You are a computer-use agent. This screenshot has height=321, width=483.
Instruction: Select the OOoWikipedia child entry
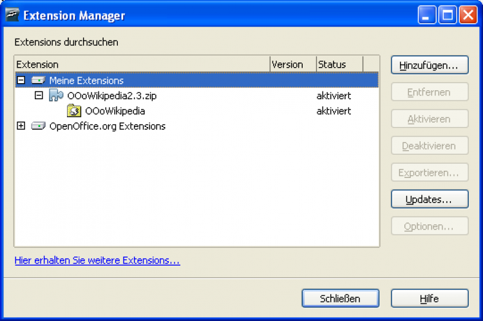(x=115, y=111)
